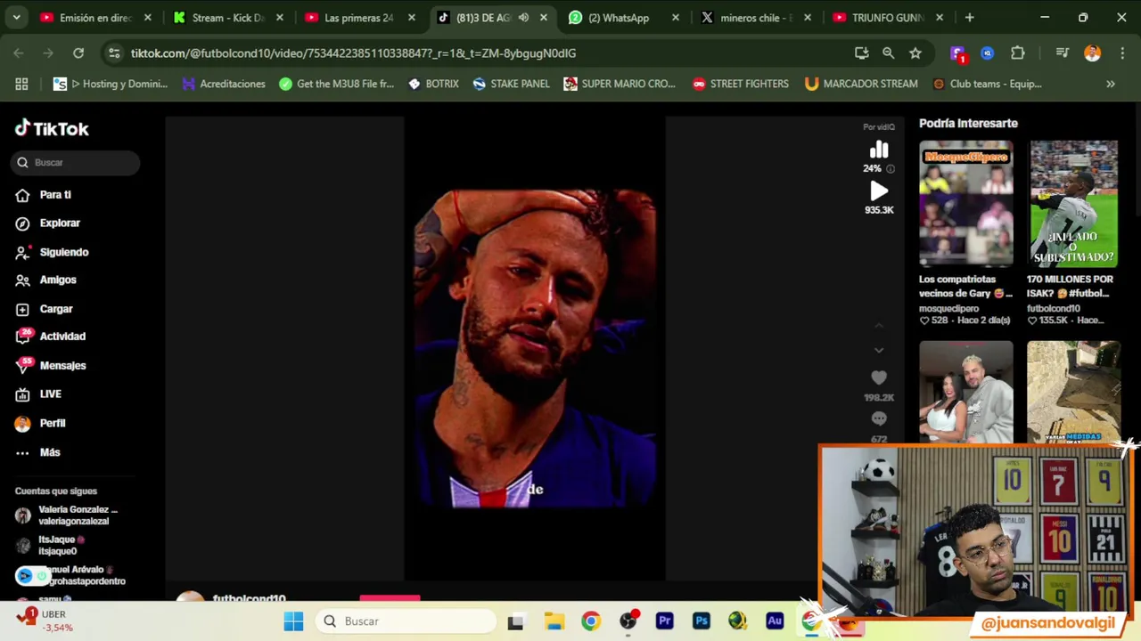Open the tab search dropdown arrow
This screenshot has width=1141, height=641.
click(16, 18)
